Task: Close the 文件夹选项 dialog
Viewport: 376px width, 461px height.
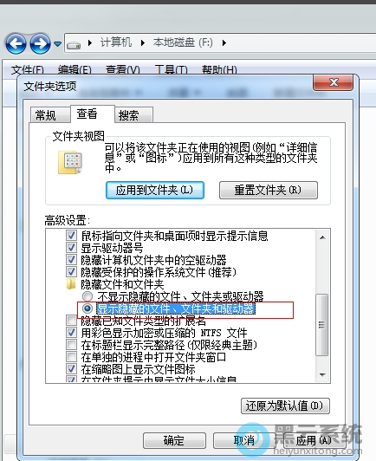Action: 334,82
